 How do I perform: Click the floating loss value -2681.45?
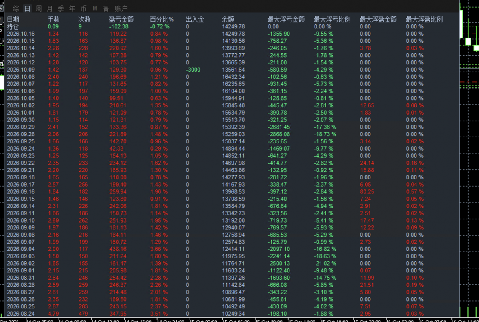[x=279, y=127]
